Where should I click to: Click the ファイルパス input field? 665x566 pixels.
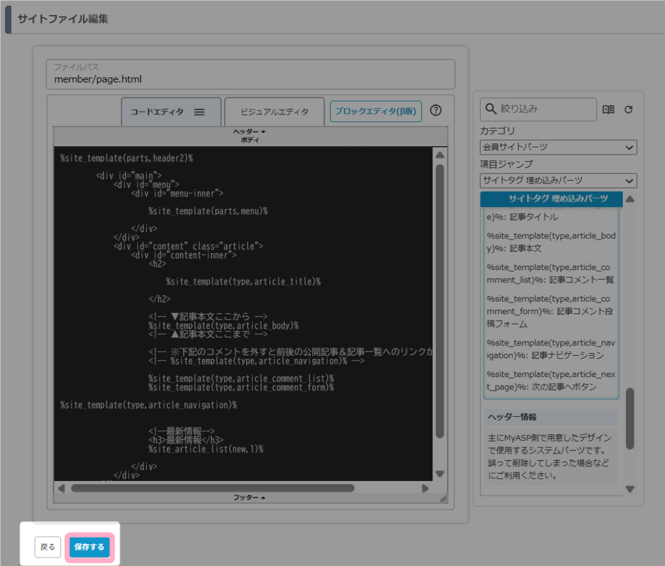(250, 80)
